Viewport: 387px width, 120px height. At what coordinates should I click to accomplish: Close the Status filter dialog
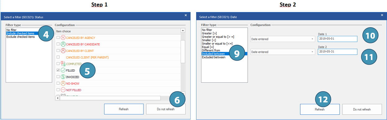(x=186, y=15)
